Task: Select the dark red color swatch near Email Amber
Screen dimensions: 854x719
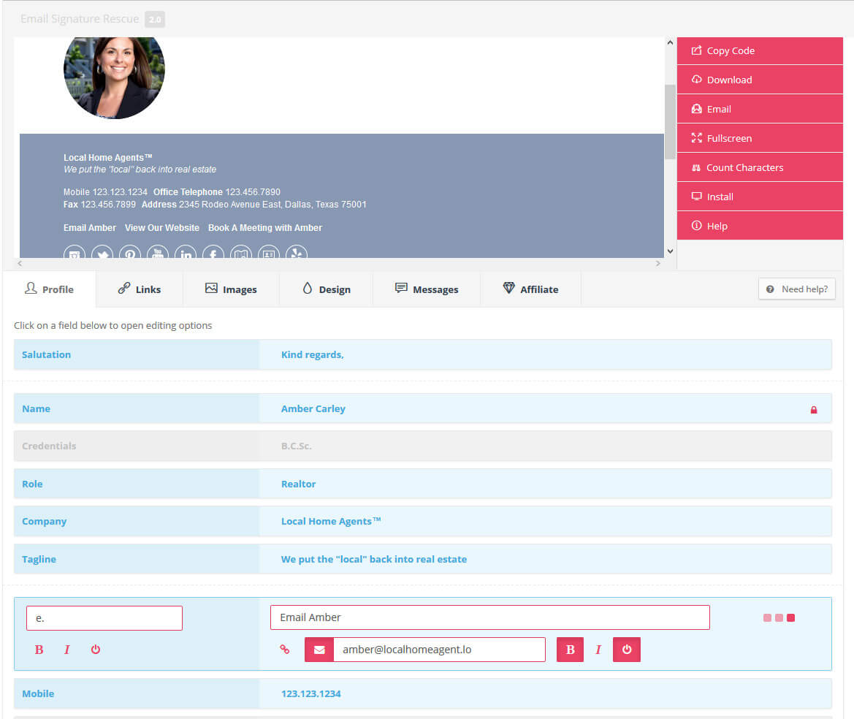Action: [x=790, y=617]
